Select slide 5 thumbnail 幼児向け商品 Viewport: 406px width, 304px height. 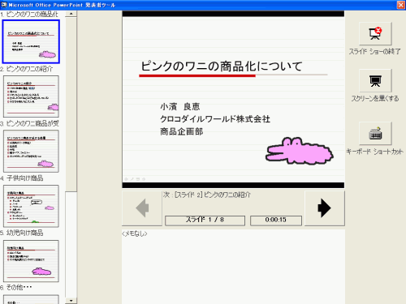coord(31,261)
